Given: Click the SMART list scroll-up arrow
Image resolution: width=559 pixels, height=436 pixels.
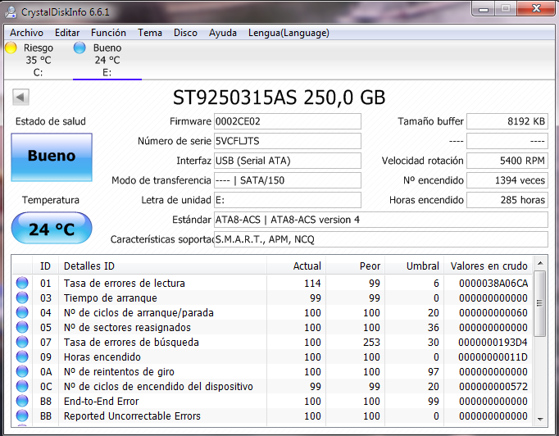Looking at the screenshot, I should pyautogui.click(x=540, y=263).
